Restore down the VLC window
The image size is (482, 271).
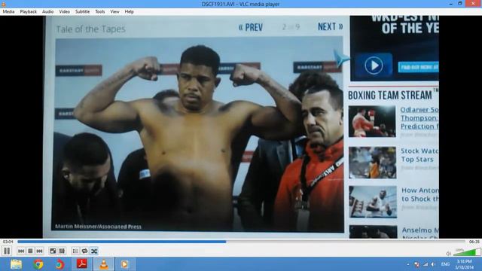point(460,4)
